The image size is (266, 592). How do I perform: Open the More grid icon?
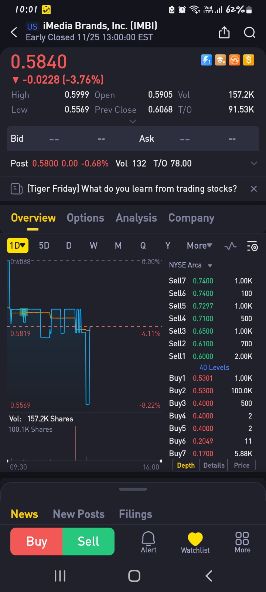(x=242, y=542)
